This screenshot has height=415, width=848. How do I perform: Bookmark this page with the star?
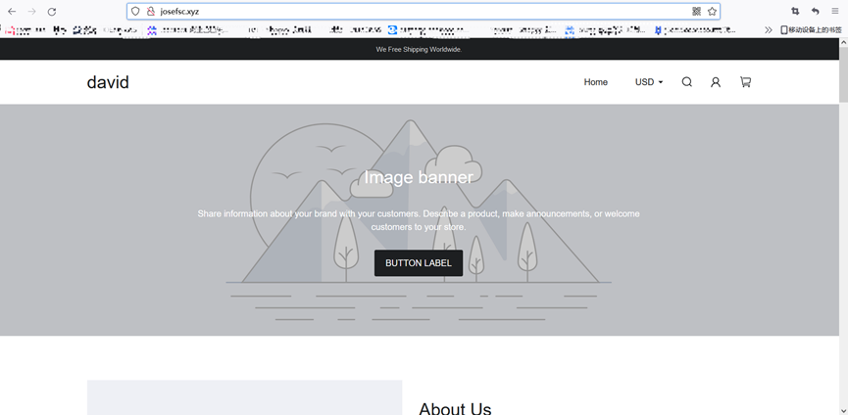tap(713, 12)
